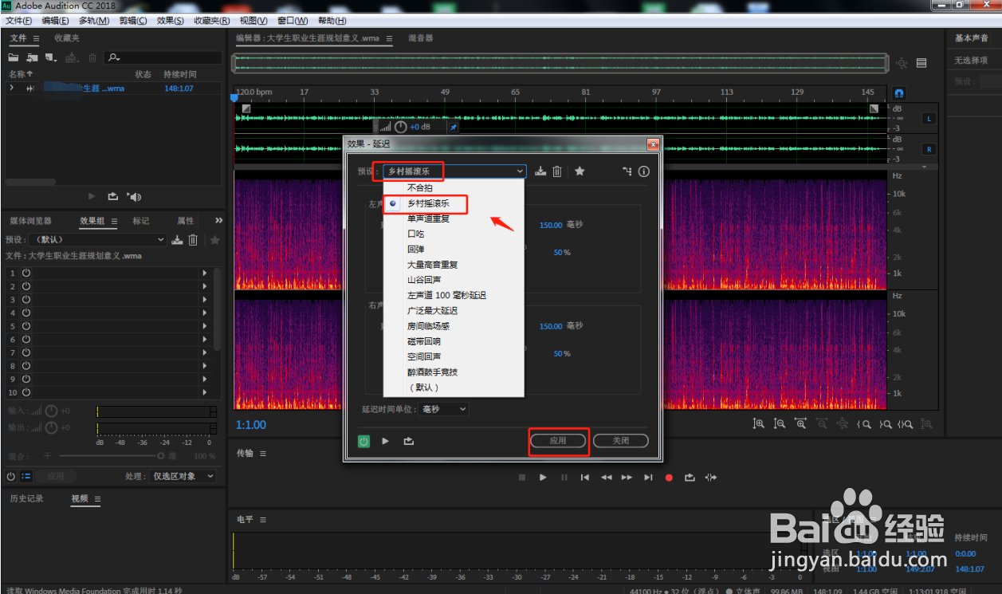Click the Files panel autoplay speaker icon
Viewport: 1002px width, 594px height.
click(x=135, y=196)
